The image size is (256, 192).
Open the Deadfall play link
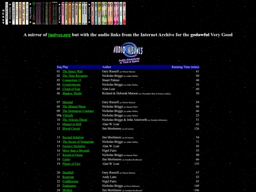[x=68, y=173]
